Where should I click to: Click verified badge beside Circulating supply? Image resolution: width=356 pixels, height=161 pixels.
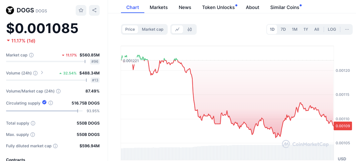(45, 103)
